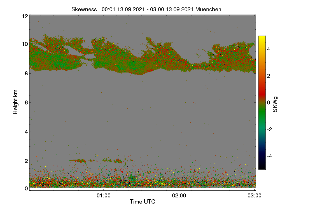Screen dimensions: 336x224
Task: Click the 10 km height tick label
Action: pos(25,44)
